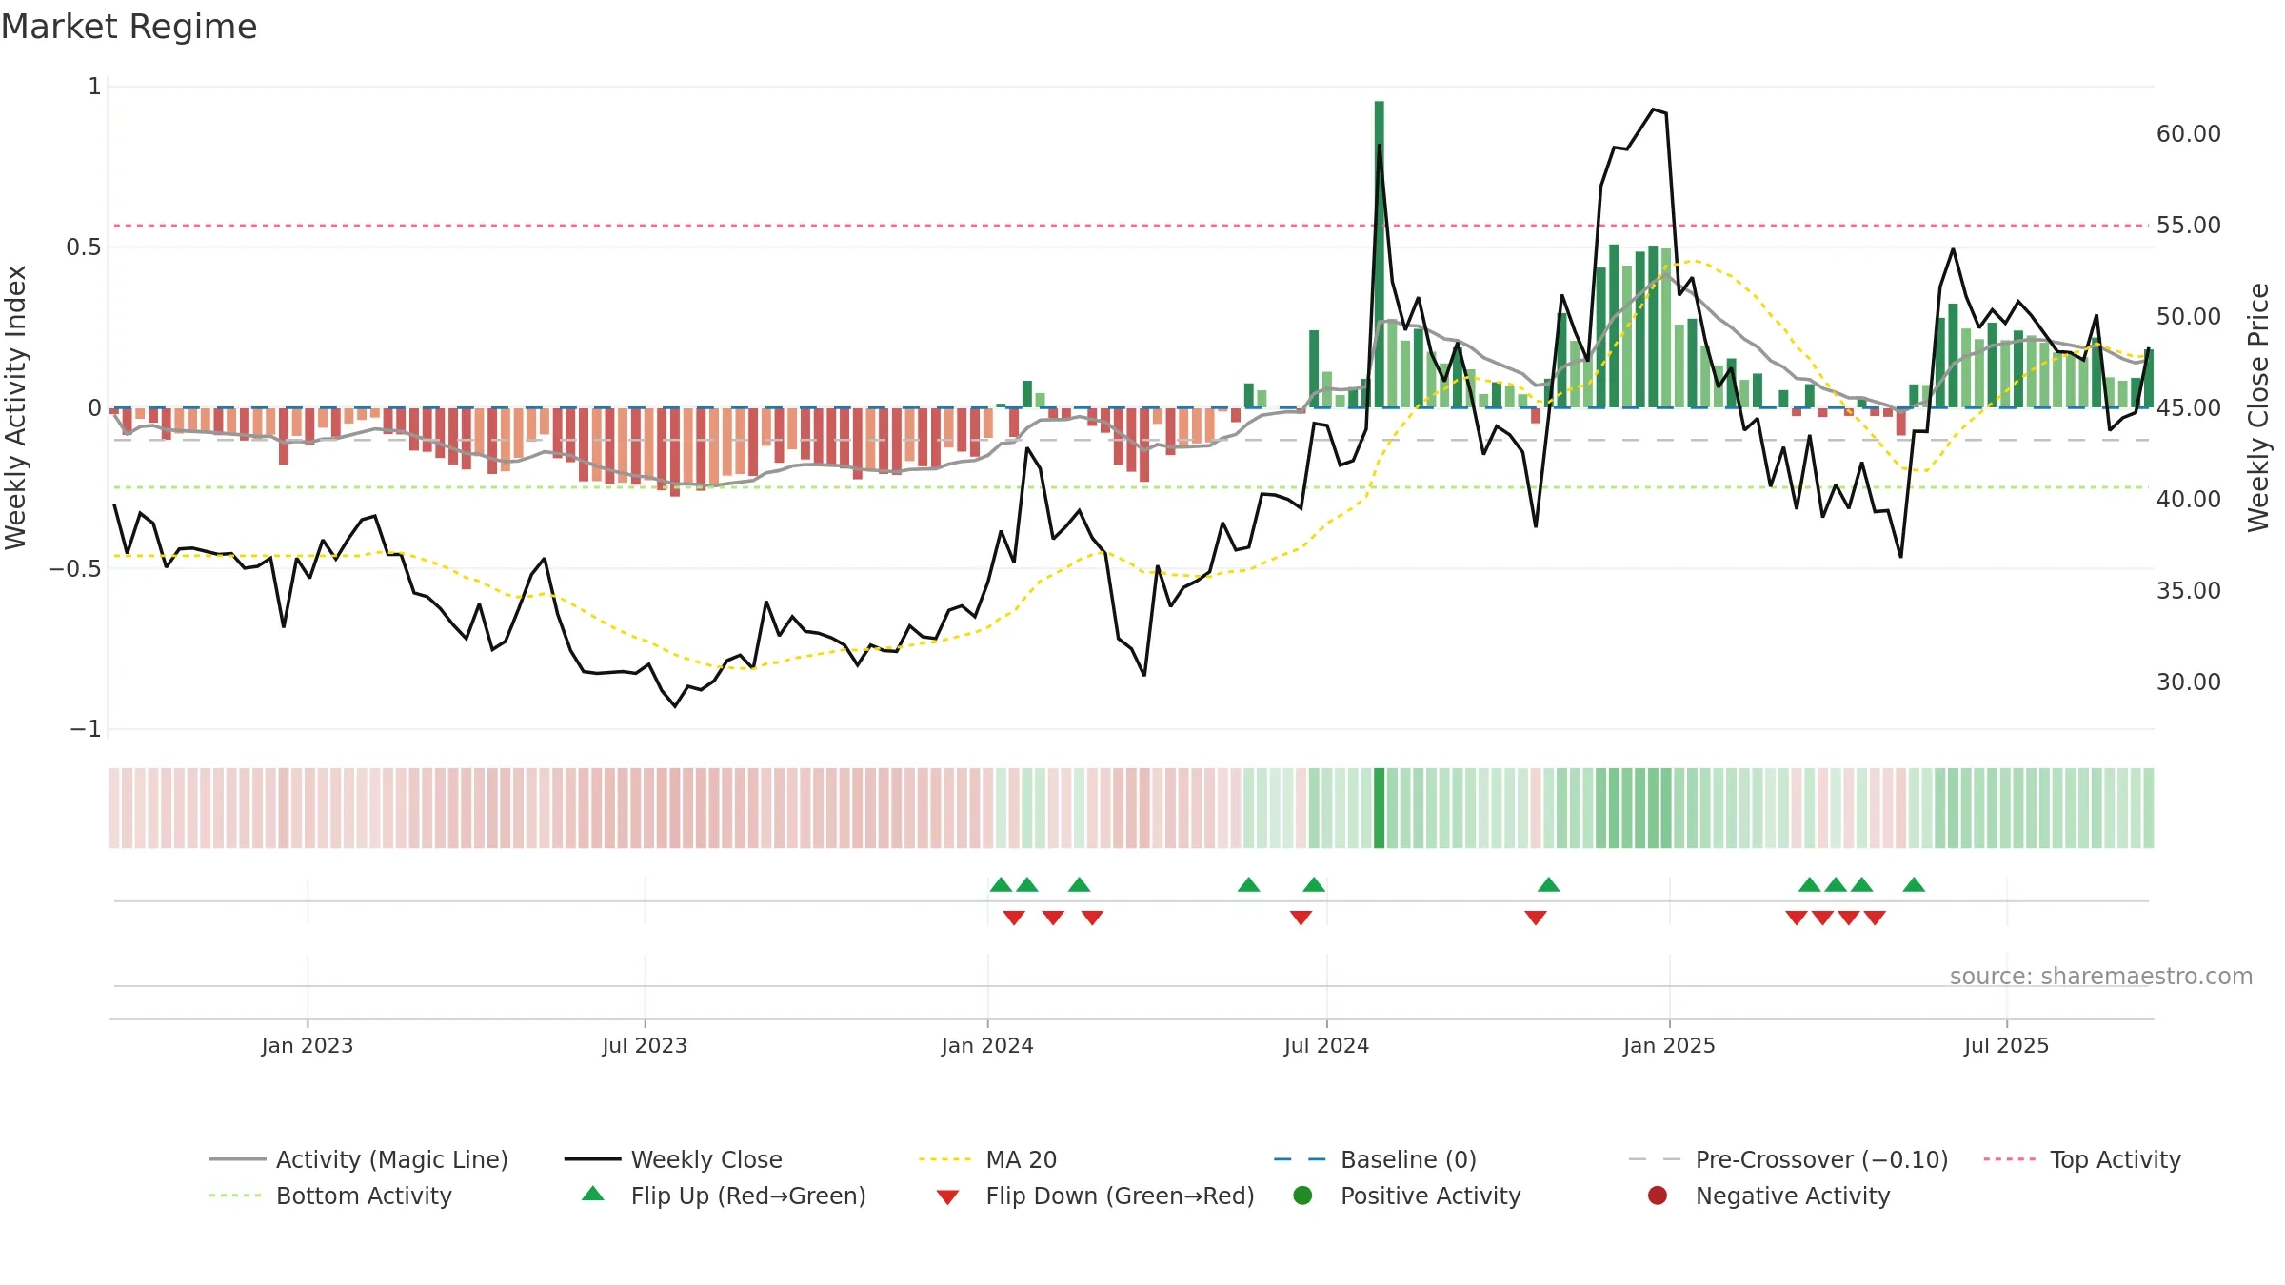This screenshot has height=1285, width=2285.
Task: Click the Weekly Activity Index axis title
Action: click(x=16, y=407)
